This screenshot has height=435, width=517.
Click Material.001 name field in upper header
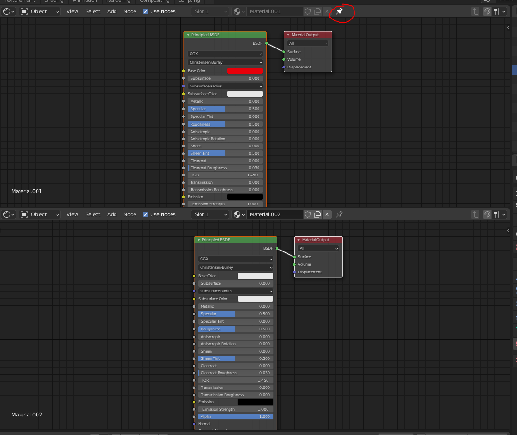[275, 11]
